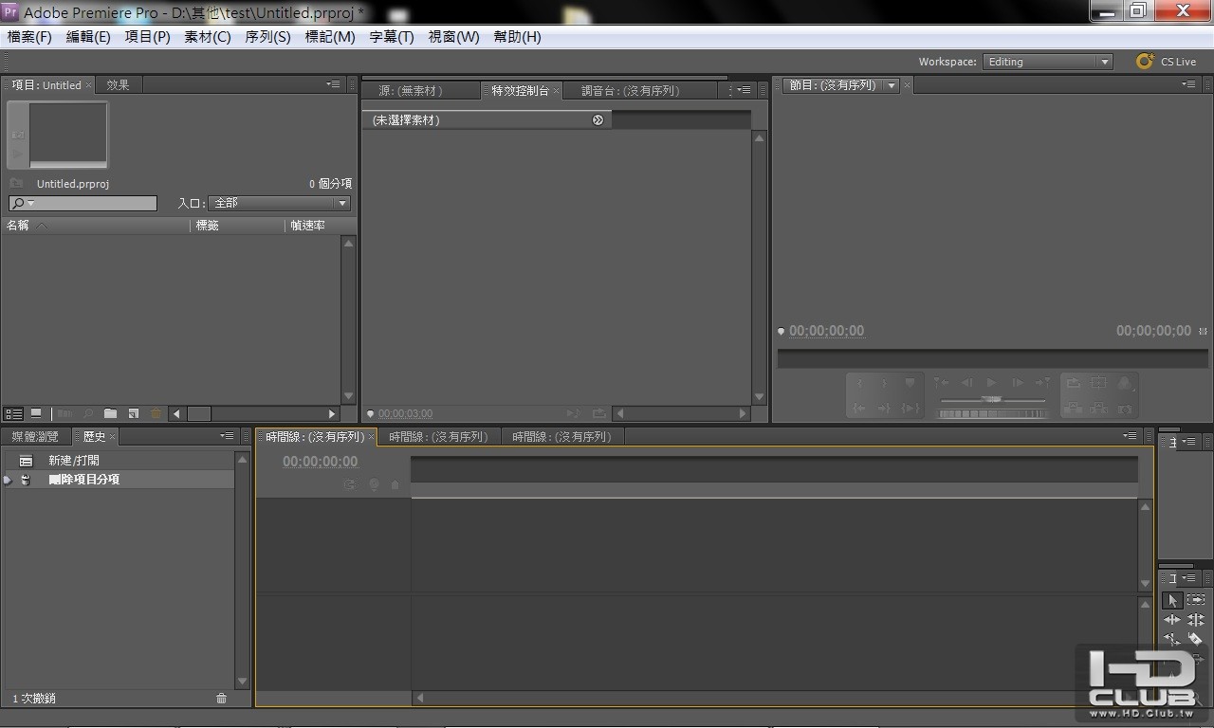Go to previous marker in program monitor
The image size is (1214, 728).
[941, 383]
